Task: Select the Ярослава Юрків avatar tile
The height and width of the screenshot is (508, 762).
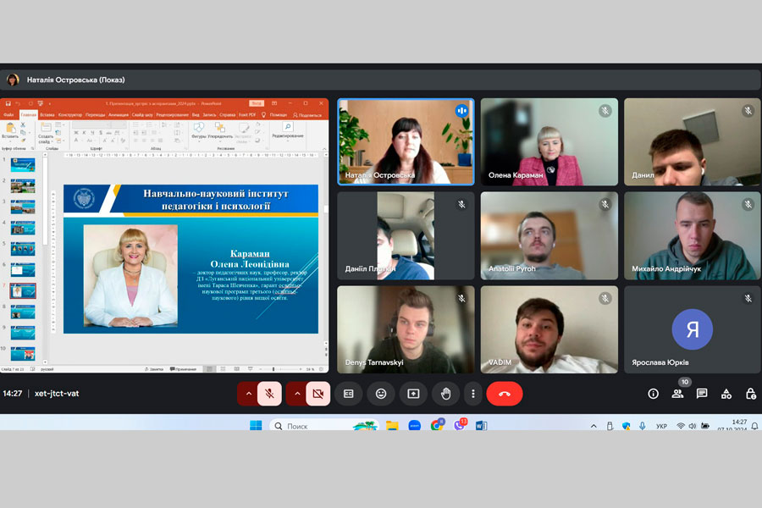Action: coord(692,329)
